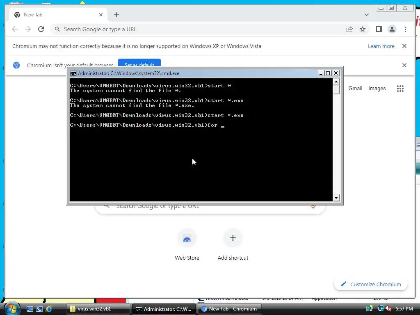Viewport: 420px width, 315px height.
Task: Open Web Store shortcut
Action: [187, 244]
